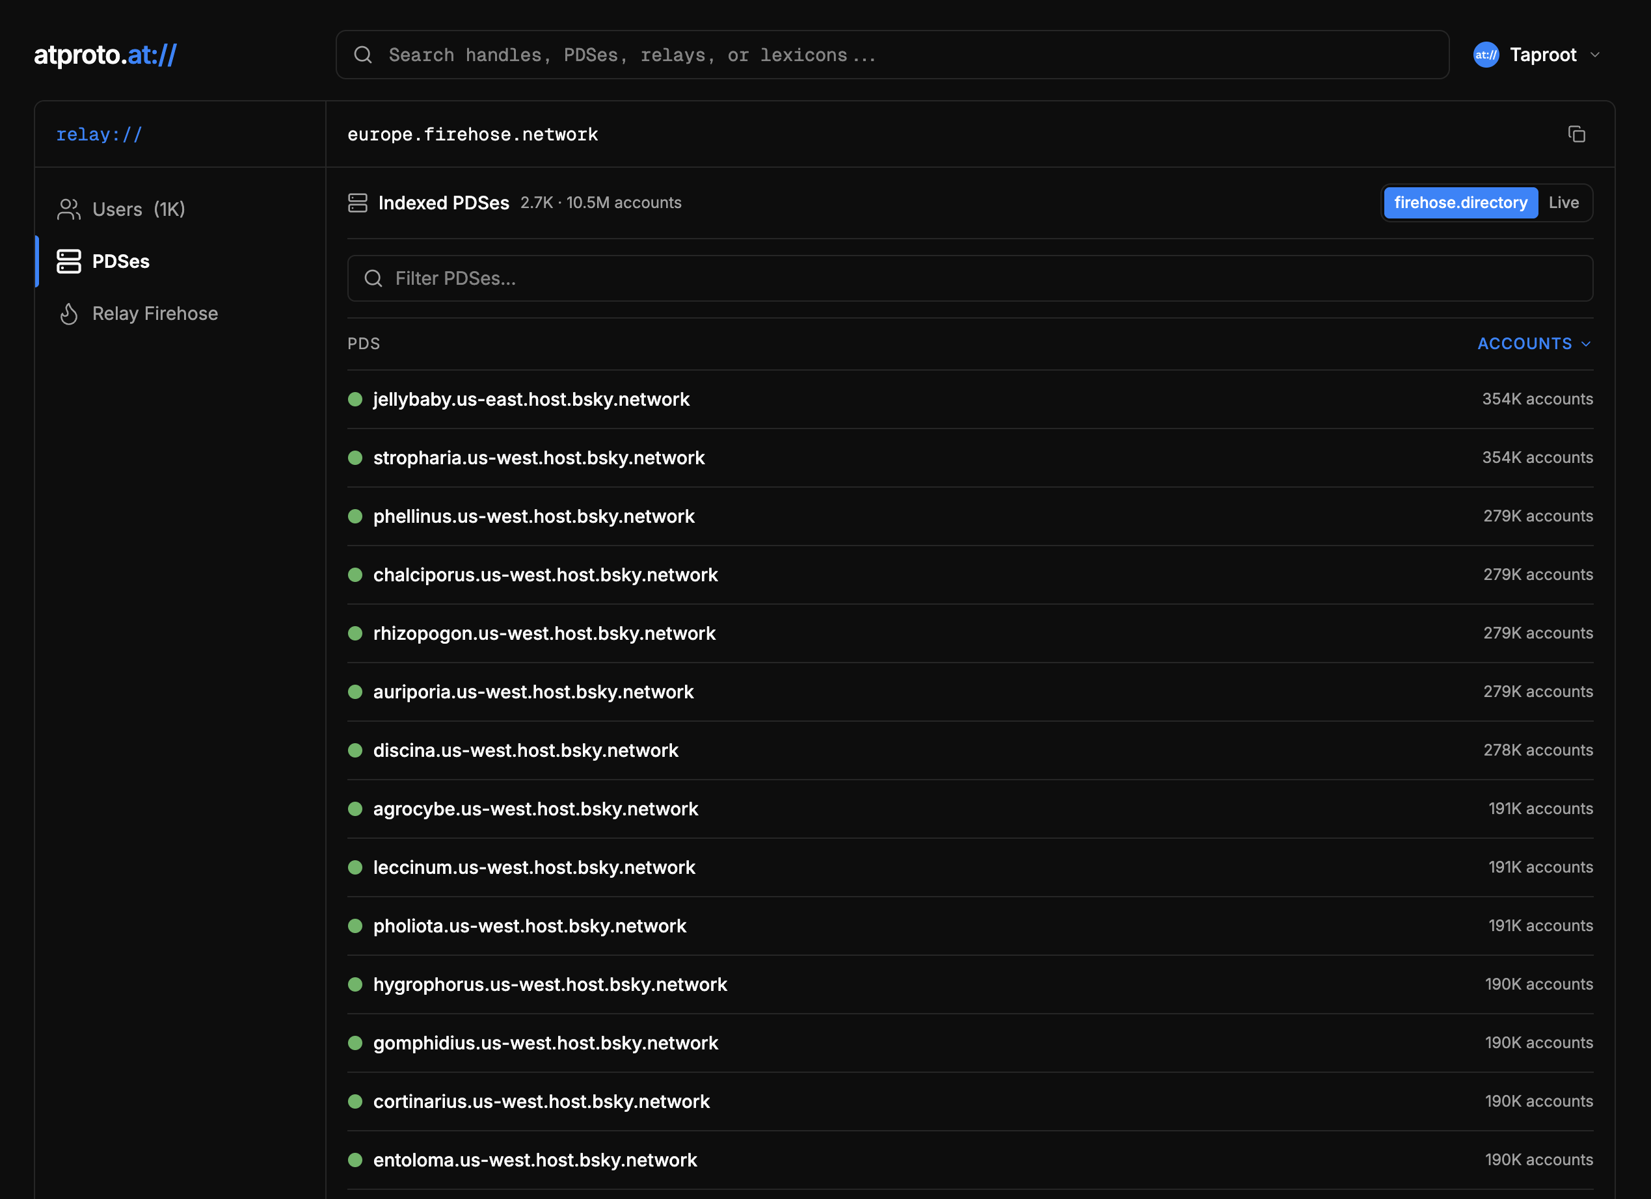This screenshot has height=1199, width=1651.
Task: Click the Relay Firehose flame icon
Action: tap(68, 313)
